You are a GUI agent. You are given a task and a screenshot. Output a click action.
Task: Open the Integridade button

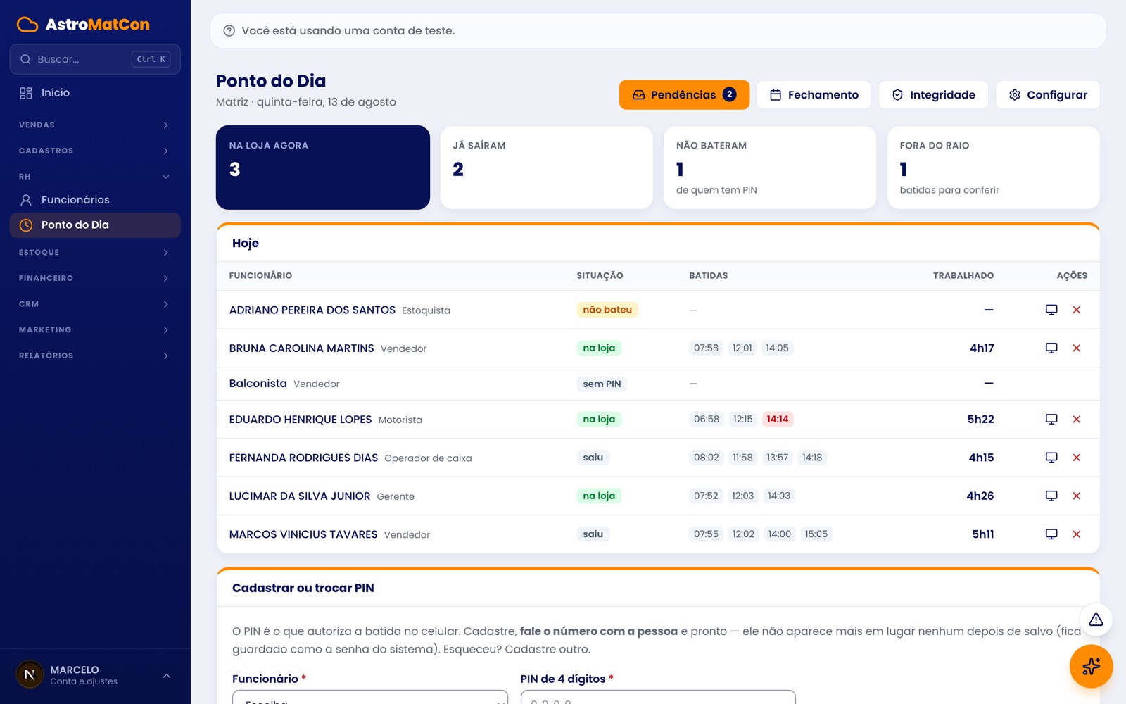933,95
